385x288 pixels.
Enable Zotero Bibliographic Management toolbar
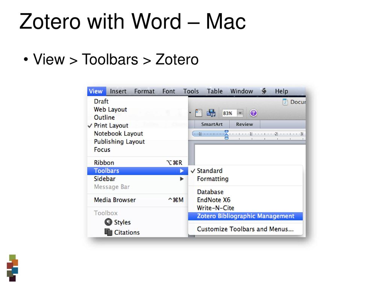(x=245, y=216)
